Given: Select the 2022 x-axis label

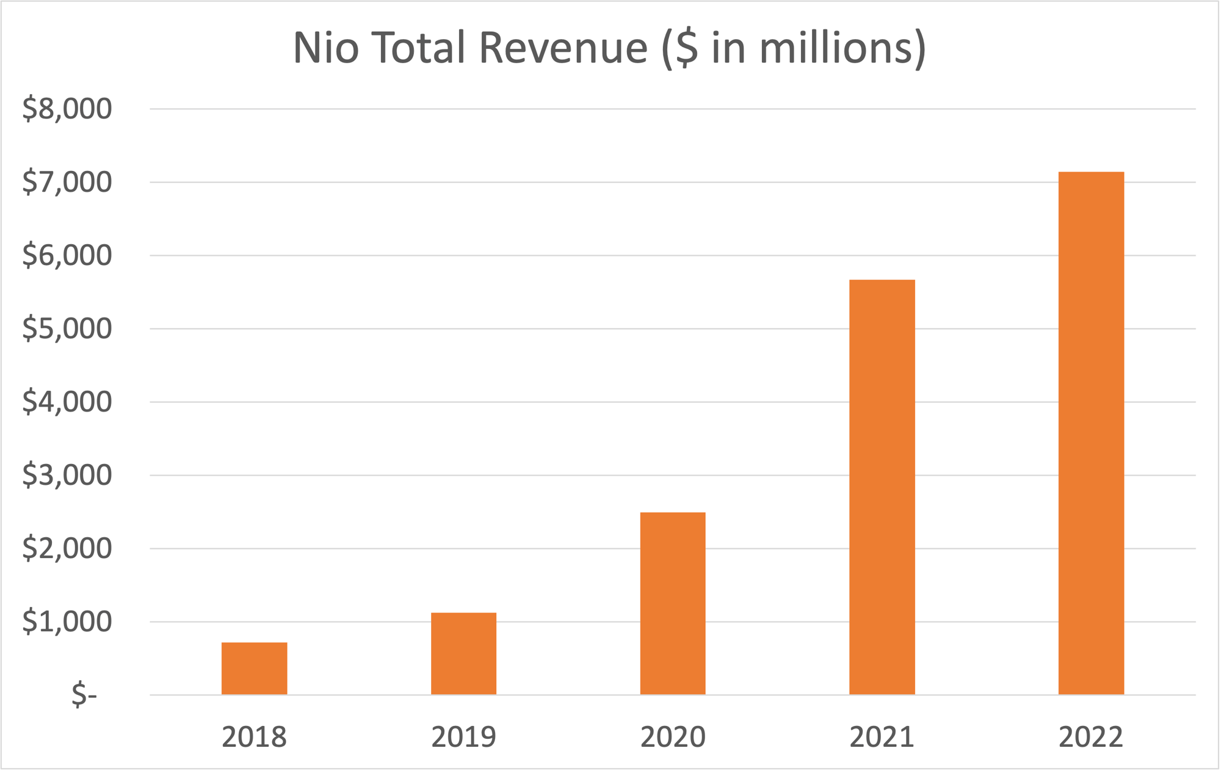Looking at the screenshot, I should point(1091,737).
